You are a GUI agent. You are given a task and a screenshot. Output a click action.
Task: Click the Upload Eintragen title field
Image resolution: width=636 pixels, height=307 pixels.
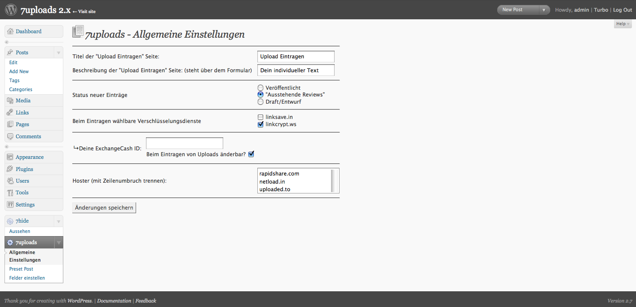296,57
